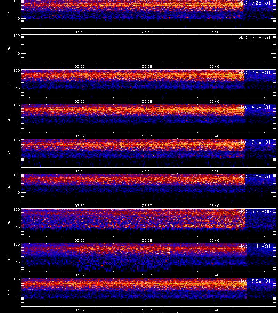
Task: Click inside the 4R spectrogram plot
Action: point(148,118)
